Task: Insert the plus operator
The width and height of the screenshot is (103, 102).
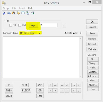Action: 55,90
